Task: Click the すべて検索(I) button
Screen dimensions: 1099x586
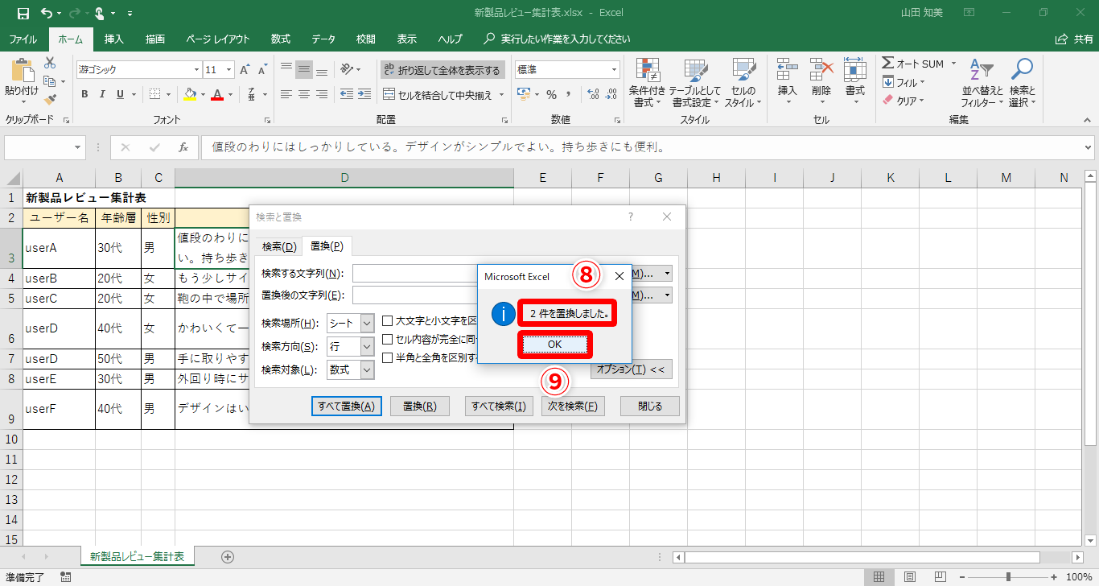Action: [499, 406]
